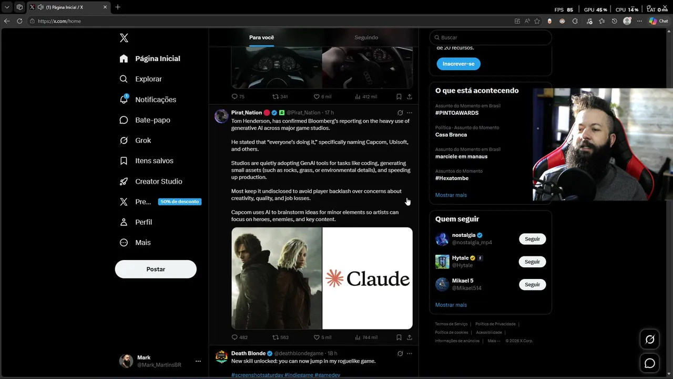Share the Pirat_Nation post

coord(410,337)
